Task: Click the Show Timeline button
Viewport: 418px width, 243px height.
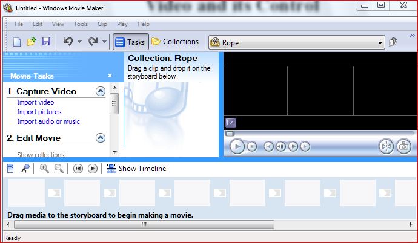Action: (x=136, y=169)
